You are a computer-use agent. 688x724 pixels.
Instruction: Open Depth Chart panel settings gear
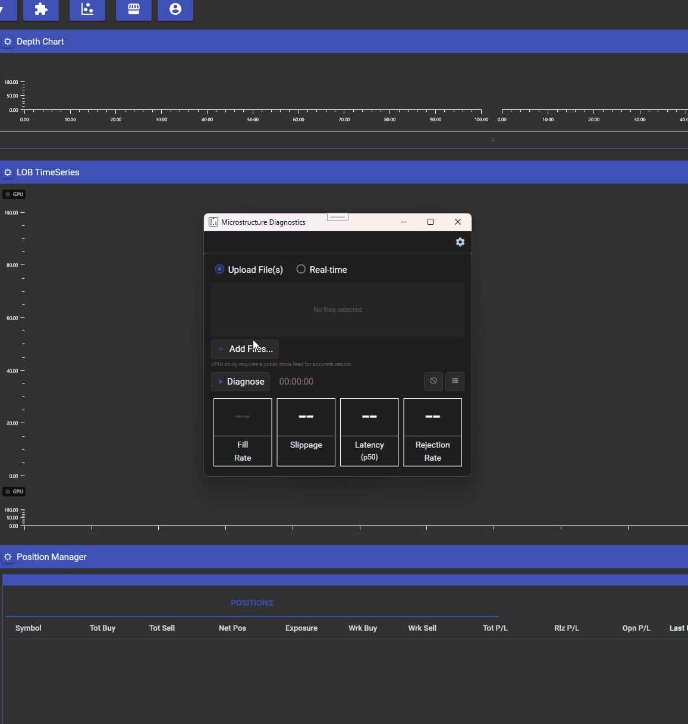[8, 42]
